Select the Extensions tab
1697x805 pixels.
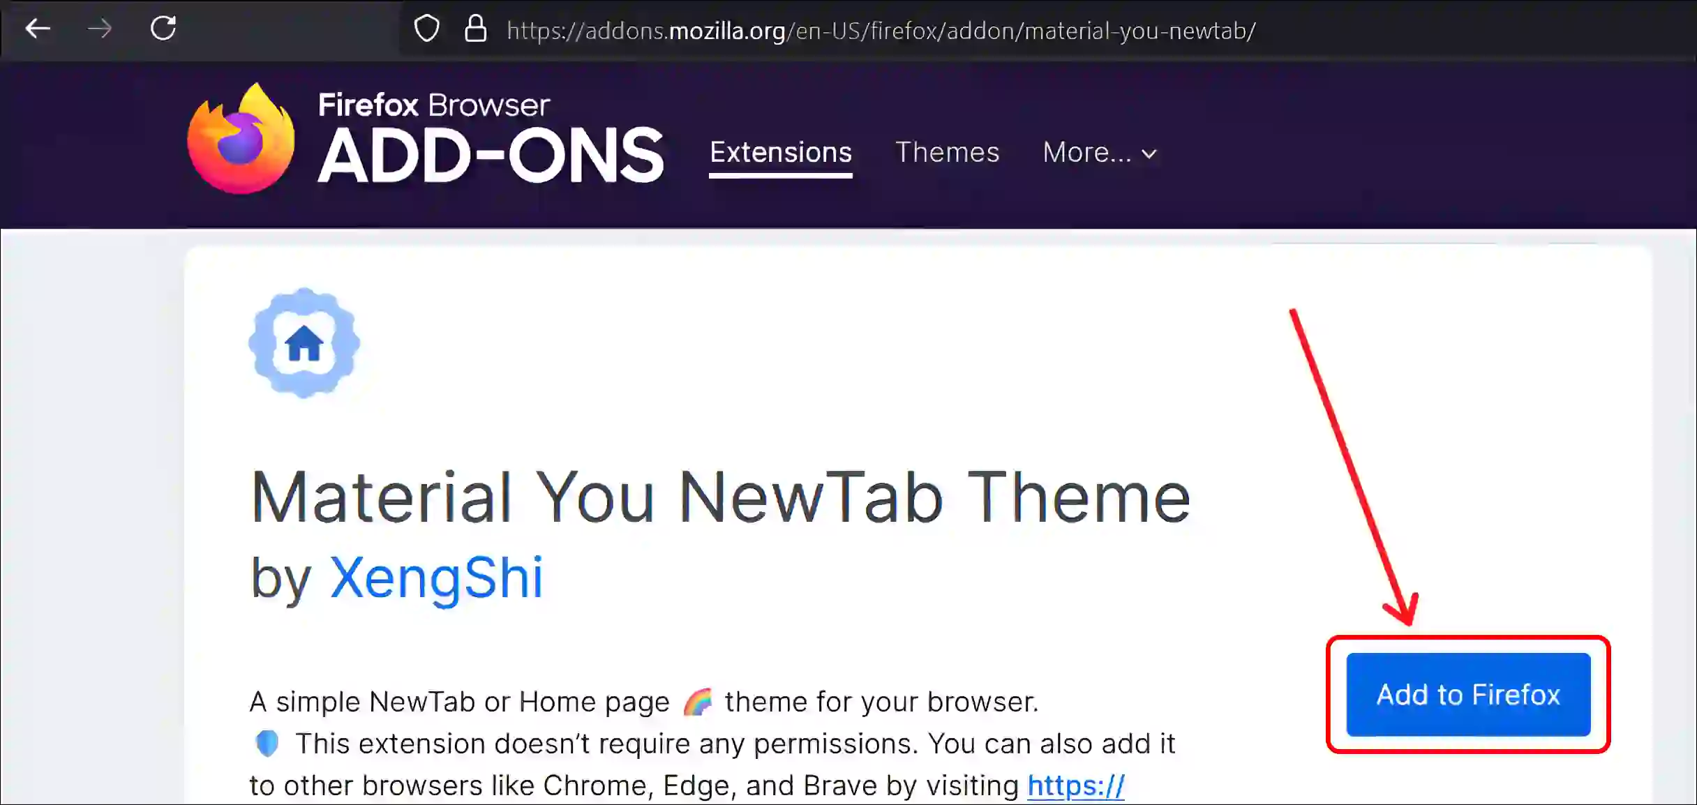pos(780,151)
